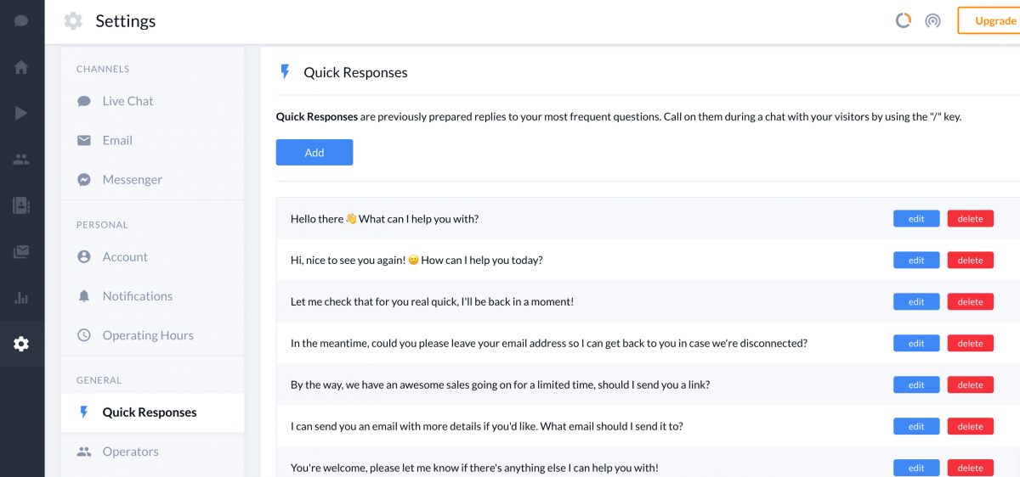
Task: Click the analytics bar chart icon
Action: (x=21, y=298)
